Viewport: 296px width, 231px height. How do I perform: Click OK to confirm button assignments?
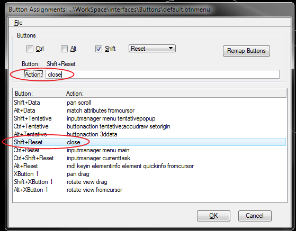coord(213,216)
